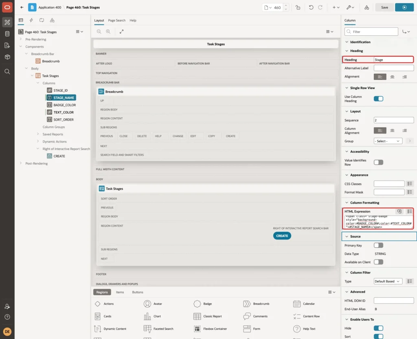
Task: Select the Items gallery tab
Action: [x=120, y=292]
